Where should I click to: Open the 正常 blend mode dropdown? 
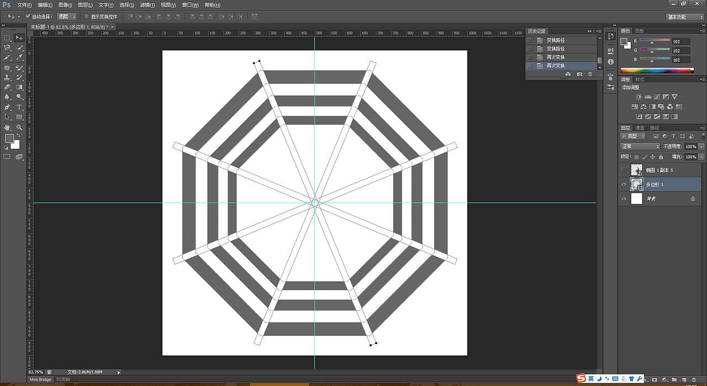640,146
